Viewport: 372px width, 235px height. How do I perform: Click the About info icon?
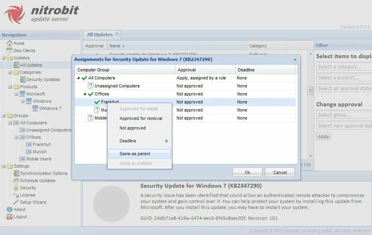(10, 209)
